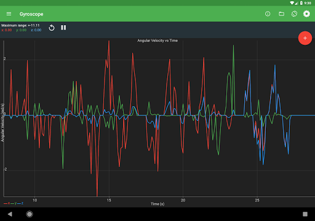Tap the Android home button
The height and width of the screenshot is (221, 315).
pyautogui.click(x=30, y=214)
